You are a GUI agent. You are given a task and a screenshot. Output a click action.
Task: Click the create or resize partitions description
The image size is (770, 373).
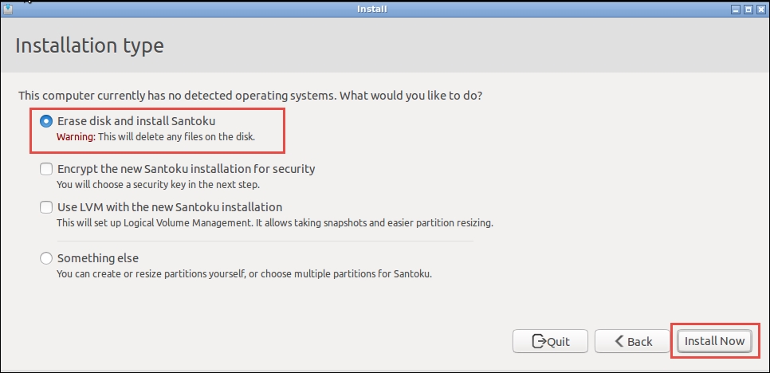(x=244, y=274)
